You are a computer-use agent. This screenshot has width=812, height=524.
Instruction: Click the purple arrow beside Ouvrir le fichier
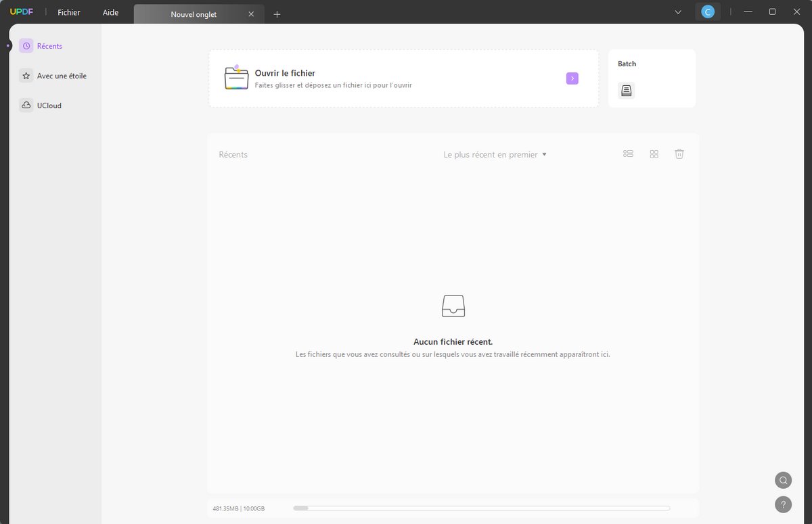[572, 78]
